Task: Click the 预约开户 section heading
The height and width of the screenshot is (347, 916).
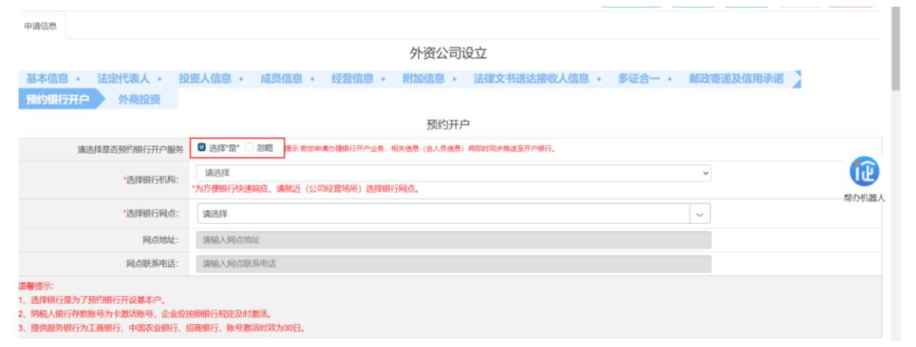Action: 448,124
